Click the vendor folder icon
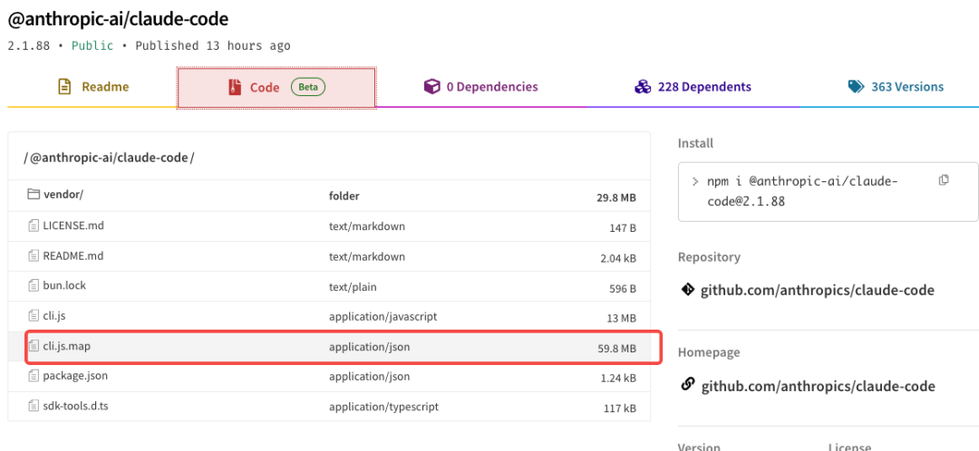The image size is (979, 451). [34, 195]
